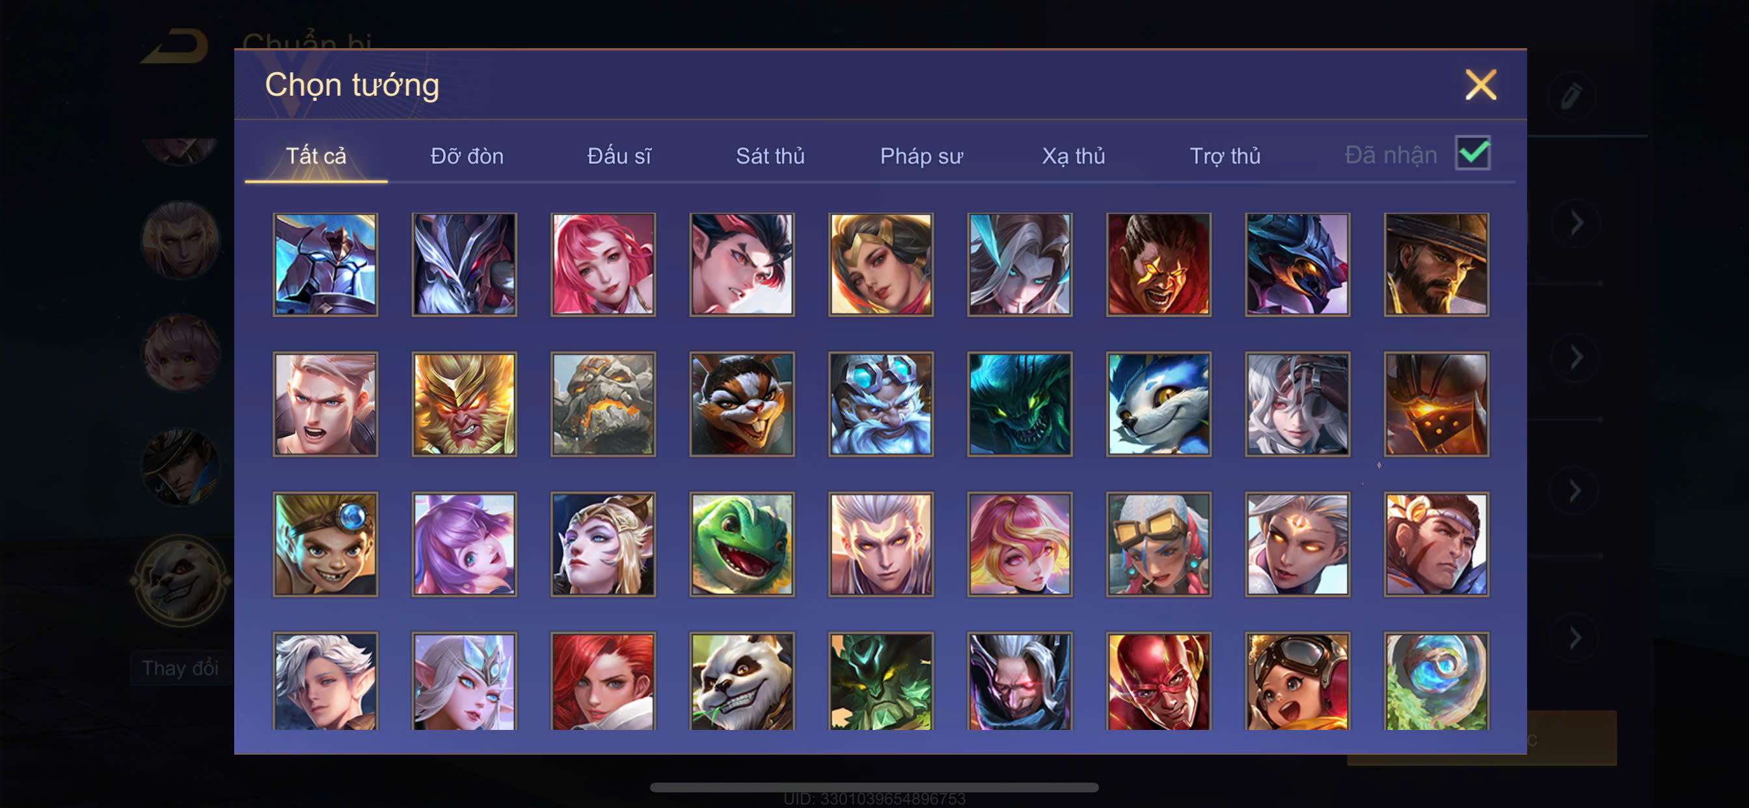Open the Sát thủ tab
1749x808 pixels.
click(770, 155)
